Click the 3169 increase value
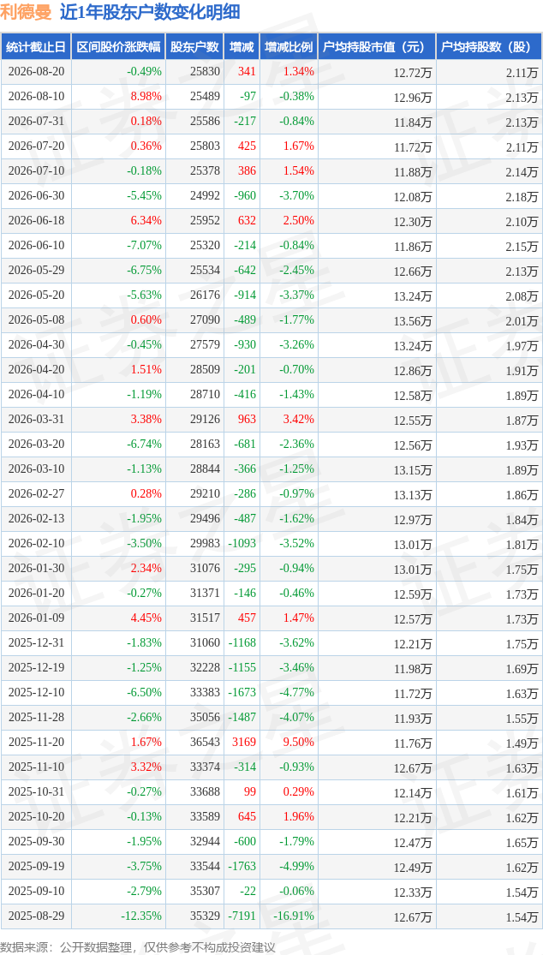The height and width of the screenshot is (955, 543). tap(246, 742)
